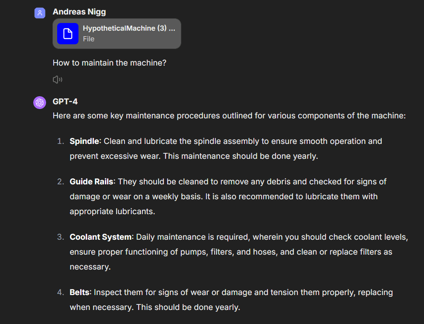The width and height of the screenshot is (424, 324).
Task: Click the bold "Spindle" heading
Action: point(84,141)
